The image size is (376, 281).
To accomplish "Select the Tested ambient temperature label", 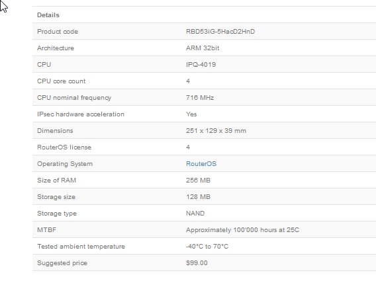I will [81, 246].
